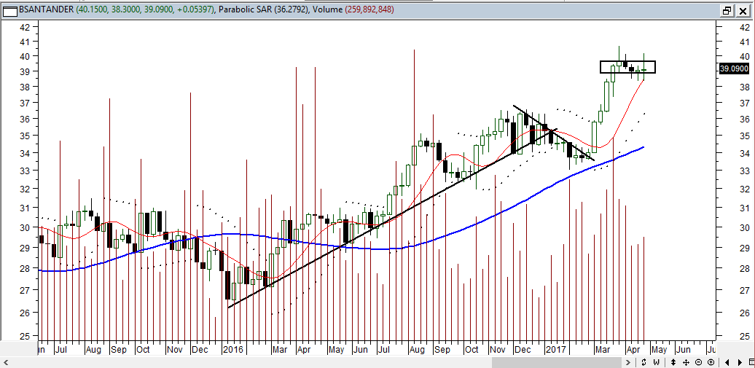Screen dimensions: 755x368
Task: Click the Parabolic SAR label in the title
Action: point(245,9)
